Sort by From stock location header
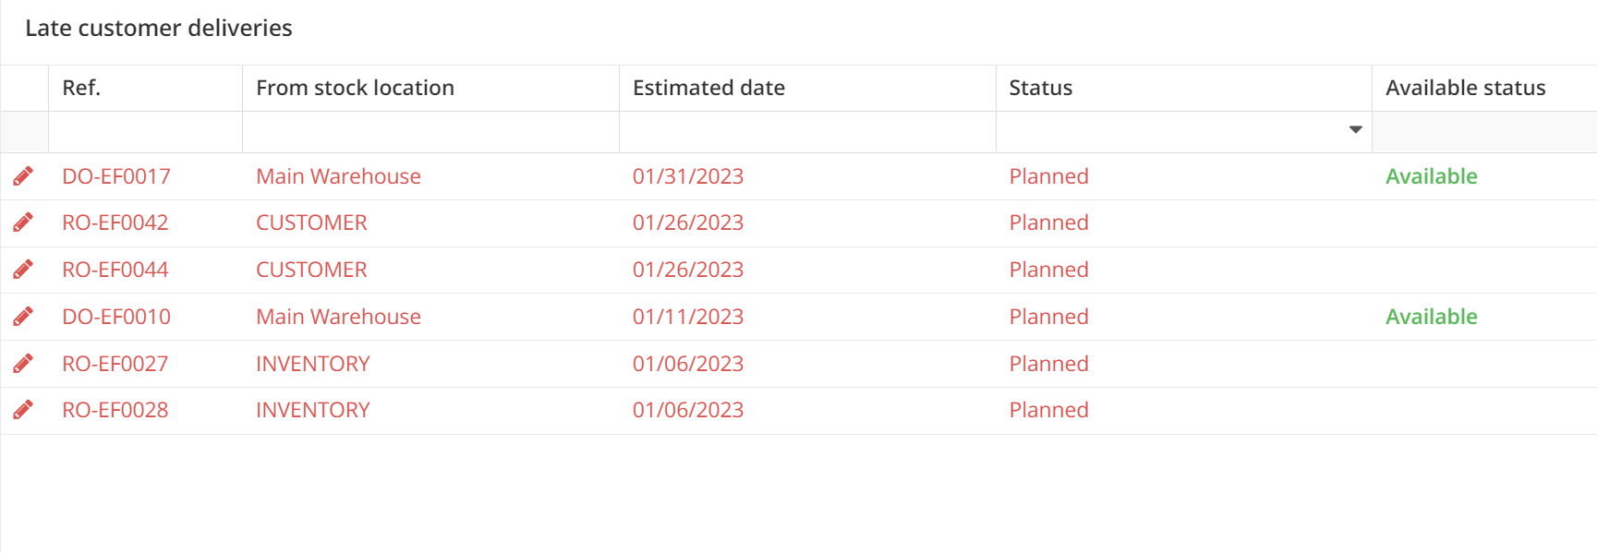This screenshot has height=553, width=1597. [x=355, y=88]
